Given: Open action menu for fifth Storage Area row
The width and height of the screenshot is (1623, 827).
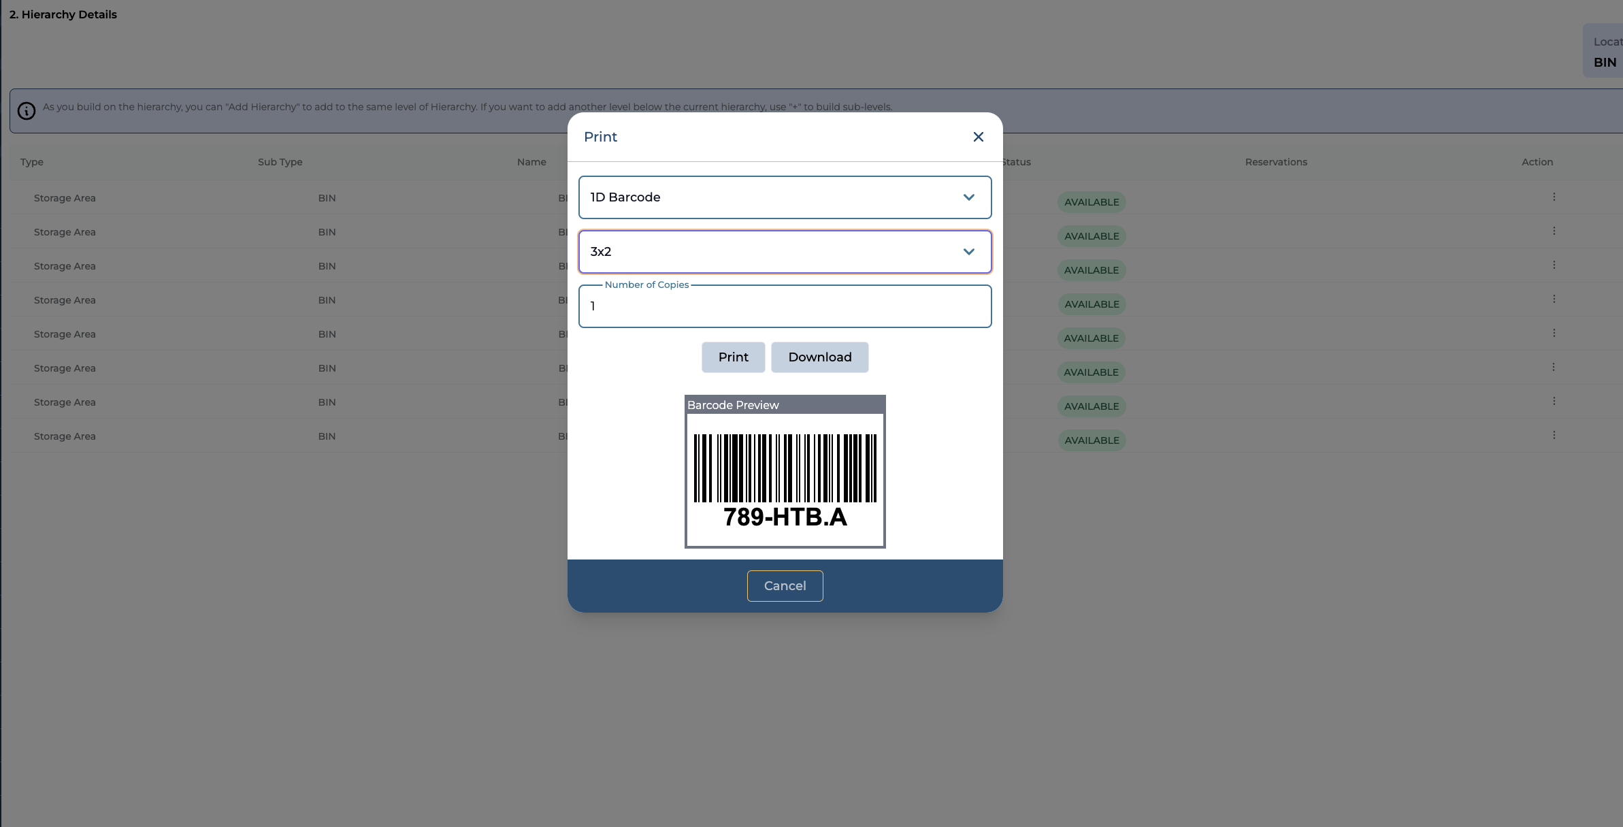Looking at the screenshot, I should click(1554, 333).
